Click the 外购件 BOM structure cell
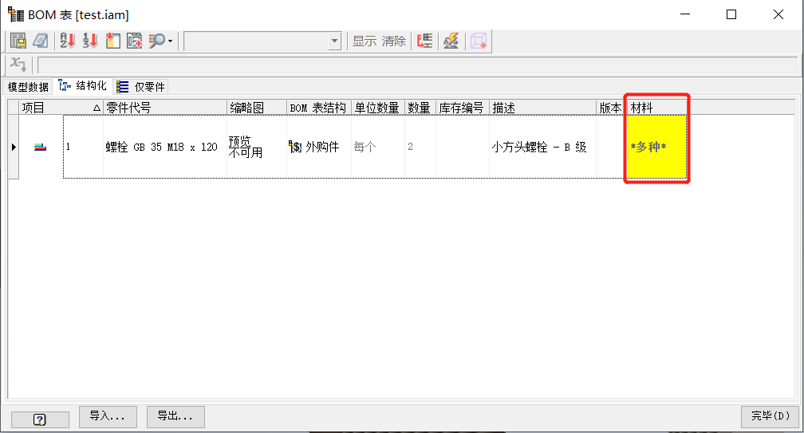 tap(319, 147)
